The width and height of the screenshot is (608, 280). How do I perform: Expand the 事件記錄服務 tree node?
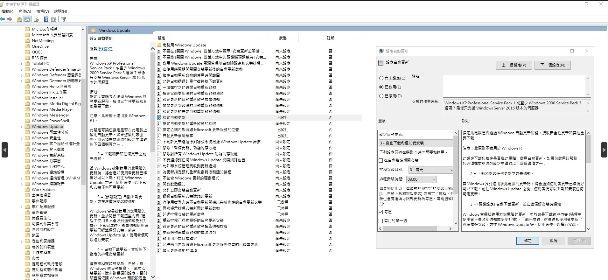pyautogui.click(x=22, y=207)
